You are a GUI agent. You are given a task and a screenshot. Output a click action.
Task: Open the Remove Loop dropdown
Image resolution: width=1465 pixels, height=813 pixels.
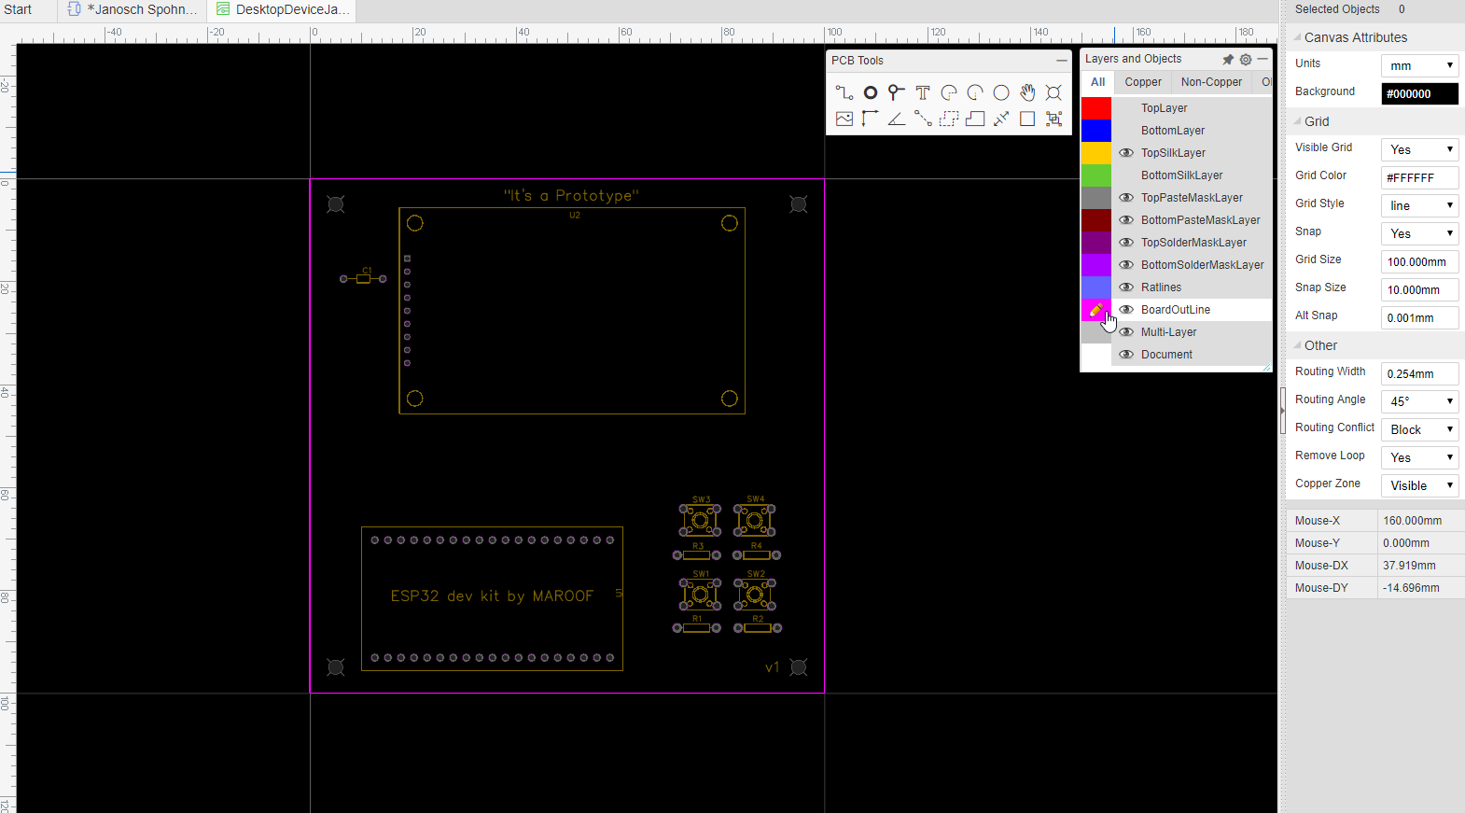[x=1419, y=457]
